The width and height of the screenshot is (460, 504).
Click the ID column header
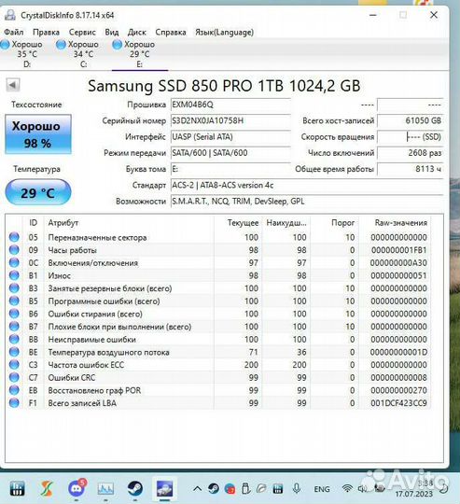(x=34, y=223)
